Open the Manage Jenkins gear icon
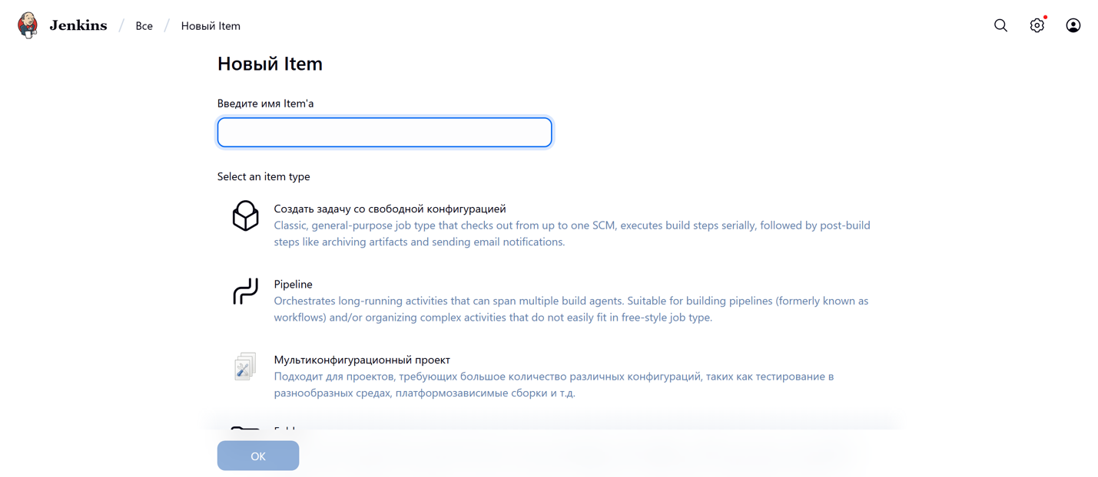1098x477 pixels. click(x=1037, y=25)
